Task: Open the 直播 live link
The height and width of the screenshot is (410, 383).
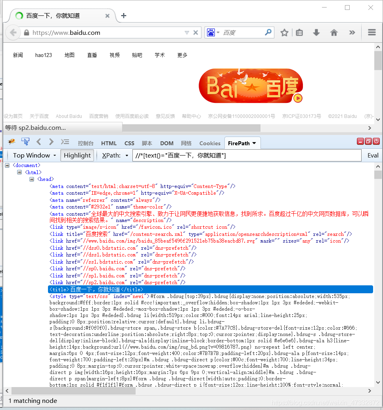Action: [x=92, y=55]
